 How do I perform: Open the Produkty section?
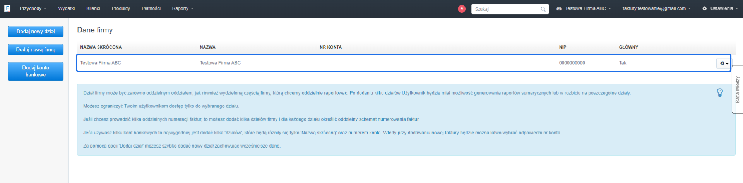121,8
